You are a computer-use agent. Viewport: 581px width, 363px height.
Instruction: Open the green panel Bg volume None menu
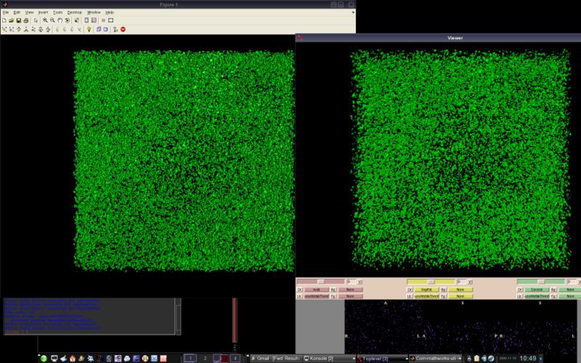tap(570, 290)
